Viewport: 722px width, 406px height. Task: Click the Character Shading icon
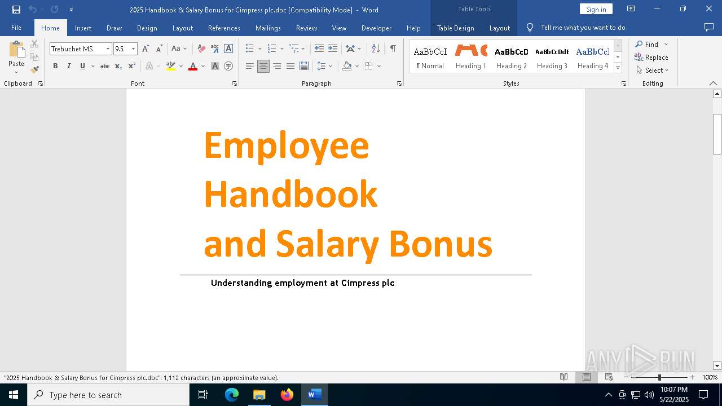coord(215,66)
